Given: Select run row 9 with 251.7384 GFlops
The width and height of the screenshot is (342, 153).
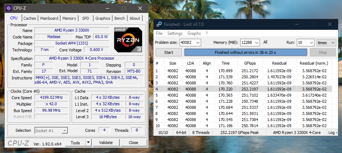Looking at the screenshot, I should pos(243,120).
